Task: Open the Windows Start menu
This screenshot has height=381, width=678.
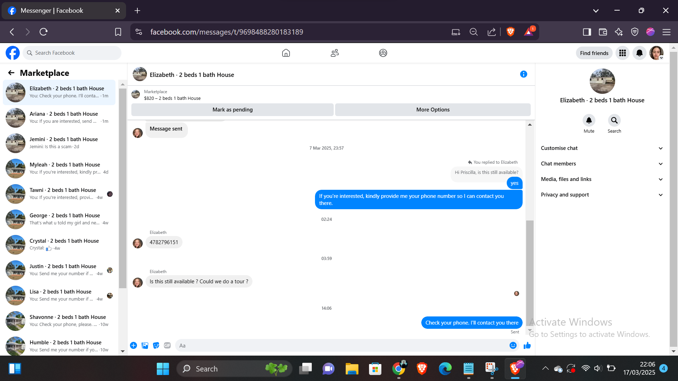Action: point(163,369)
